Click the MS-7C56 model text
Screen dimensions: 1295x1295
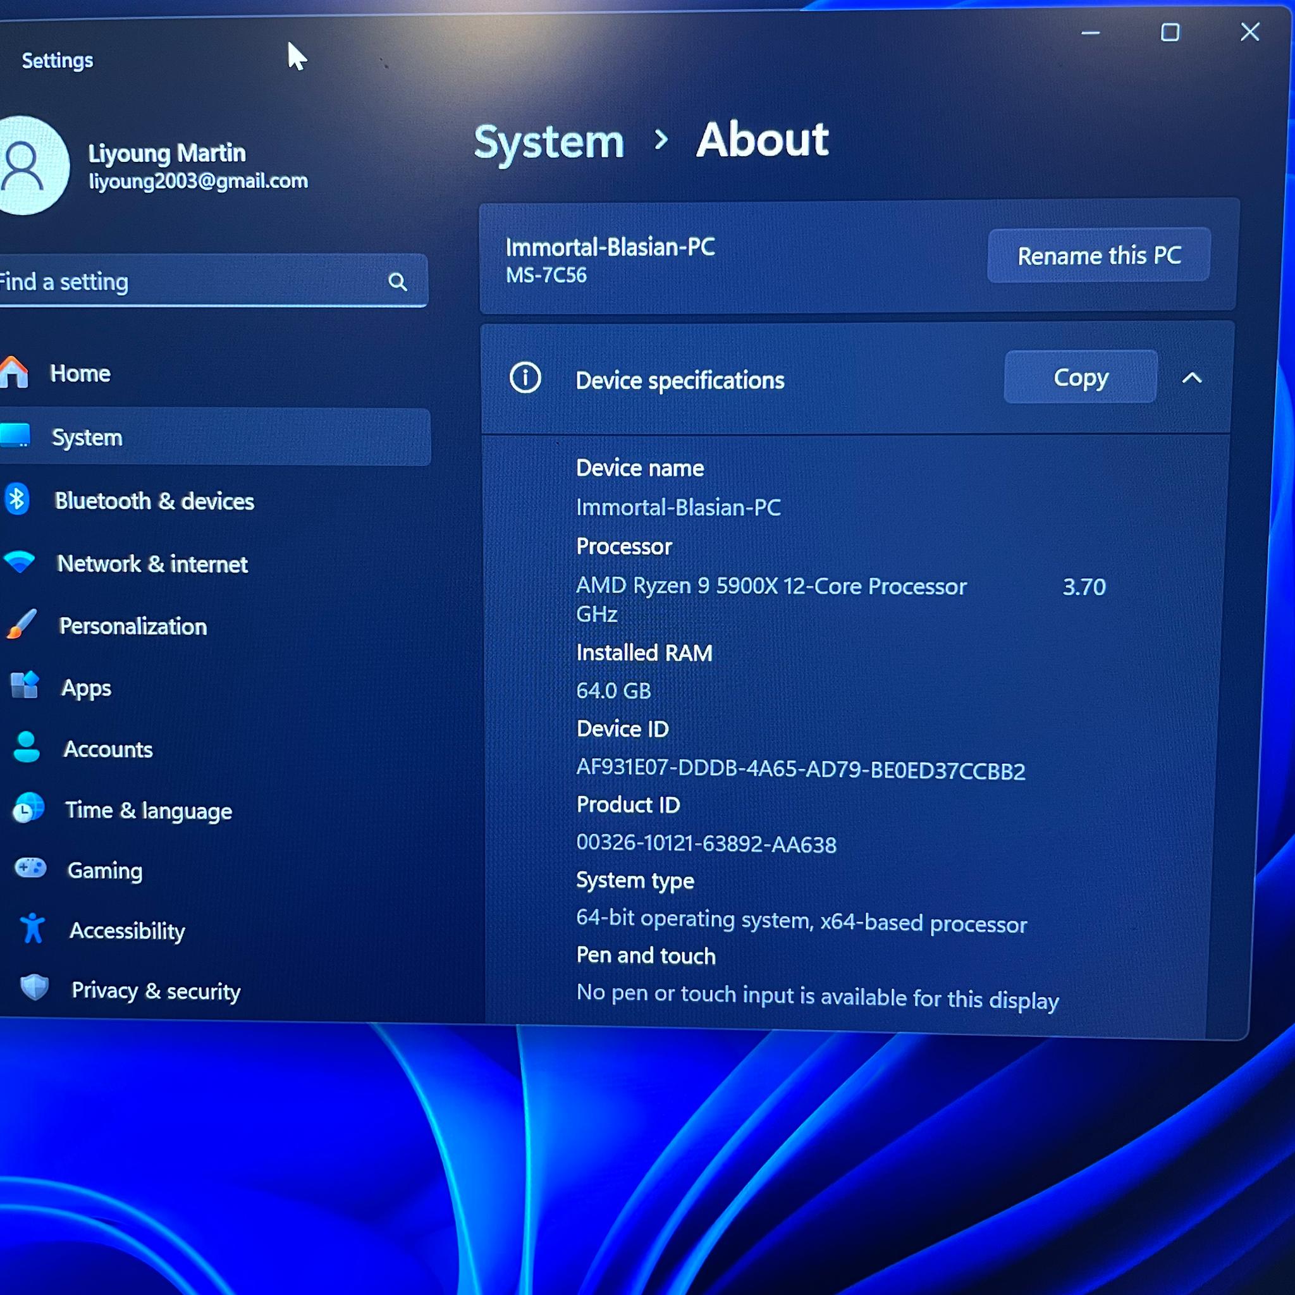click(546, 276)
